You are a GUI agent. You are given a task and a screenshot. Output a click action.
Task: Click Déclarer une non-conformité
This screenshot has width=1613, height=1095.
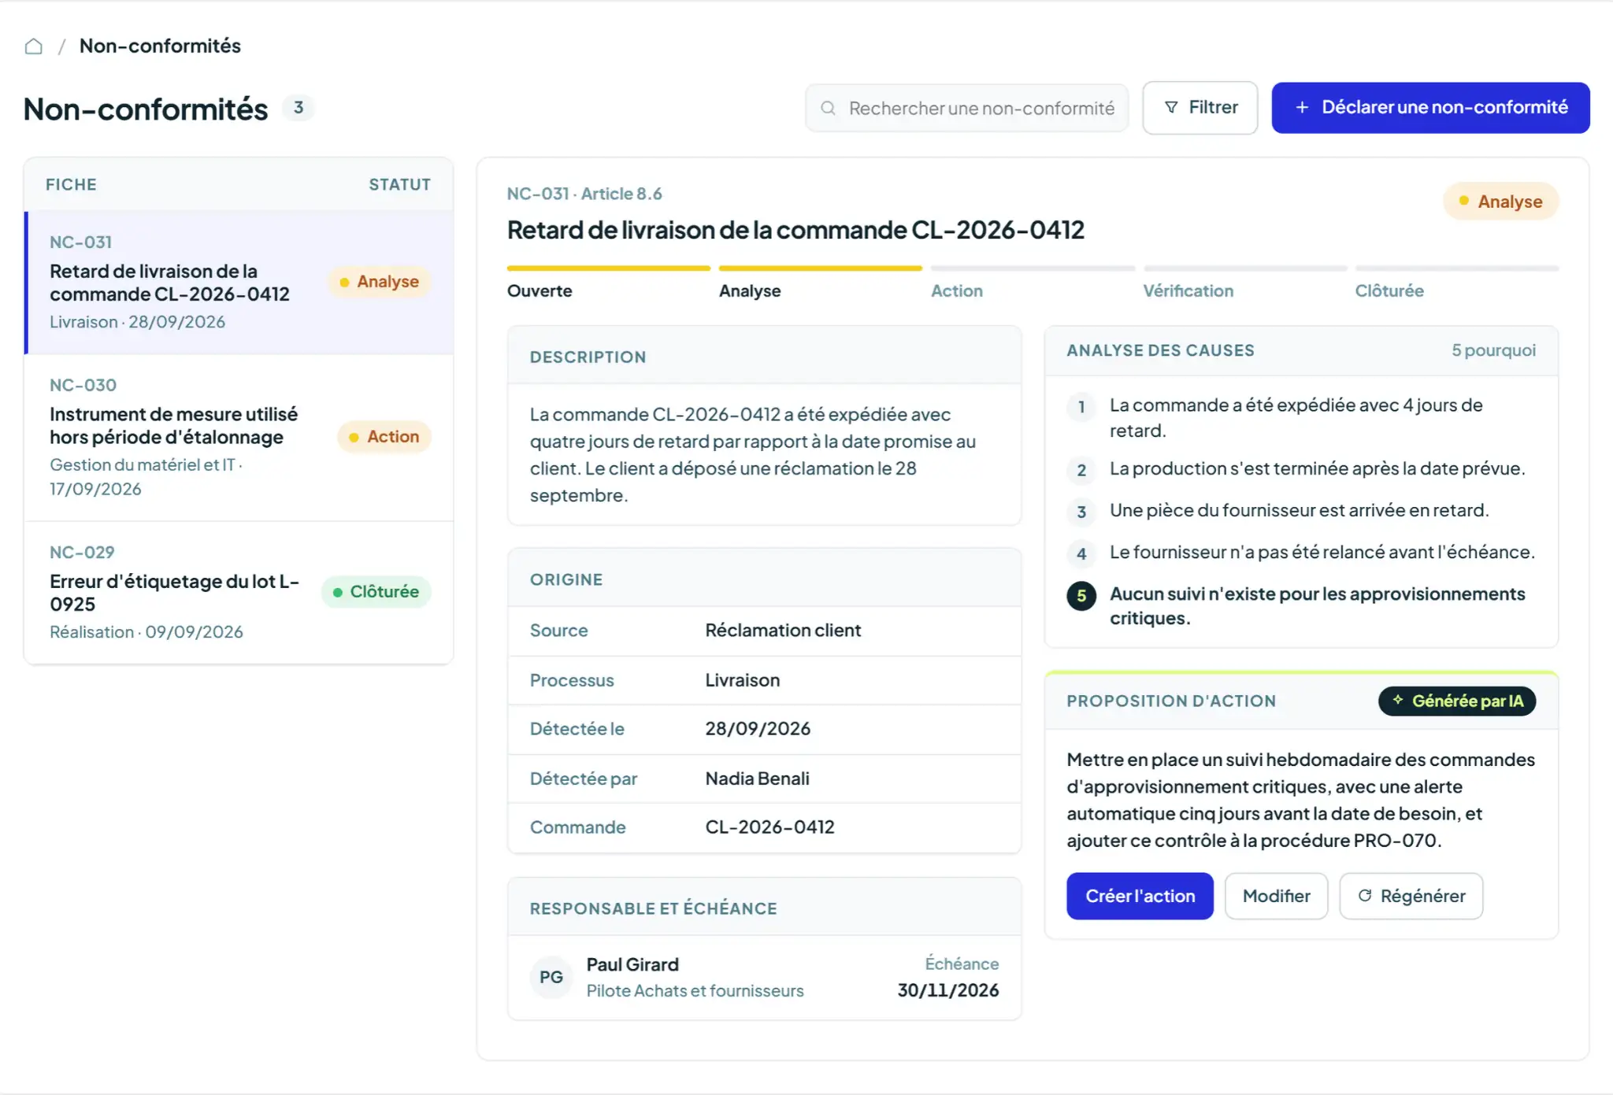tap(1430, 107)
